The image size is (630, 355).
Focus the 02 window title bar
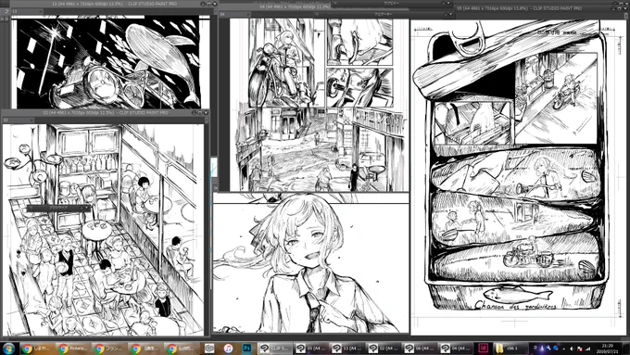coord(106,112)
